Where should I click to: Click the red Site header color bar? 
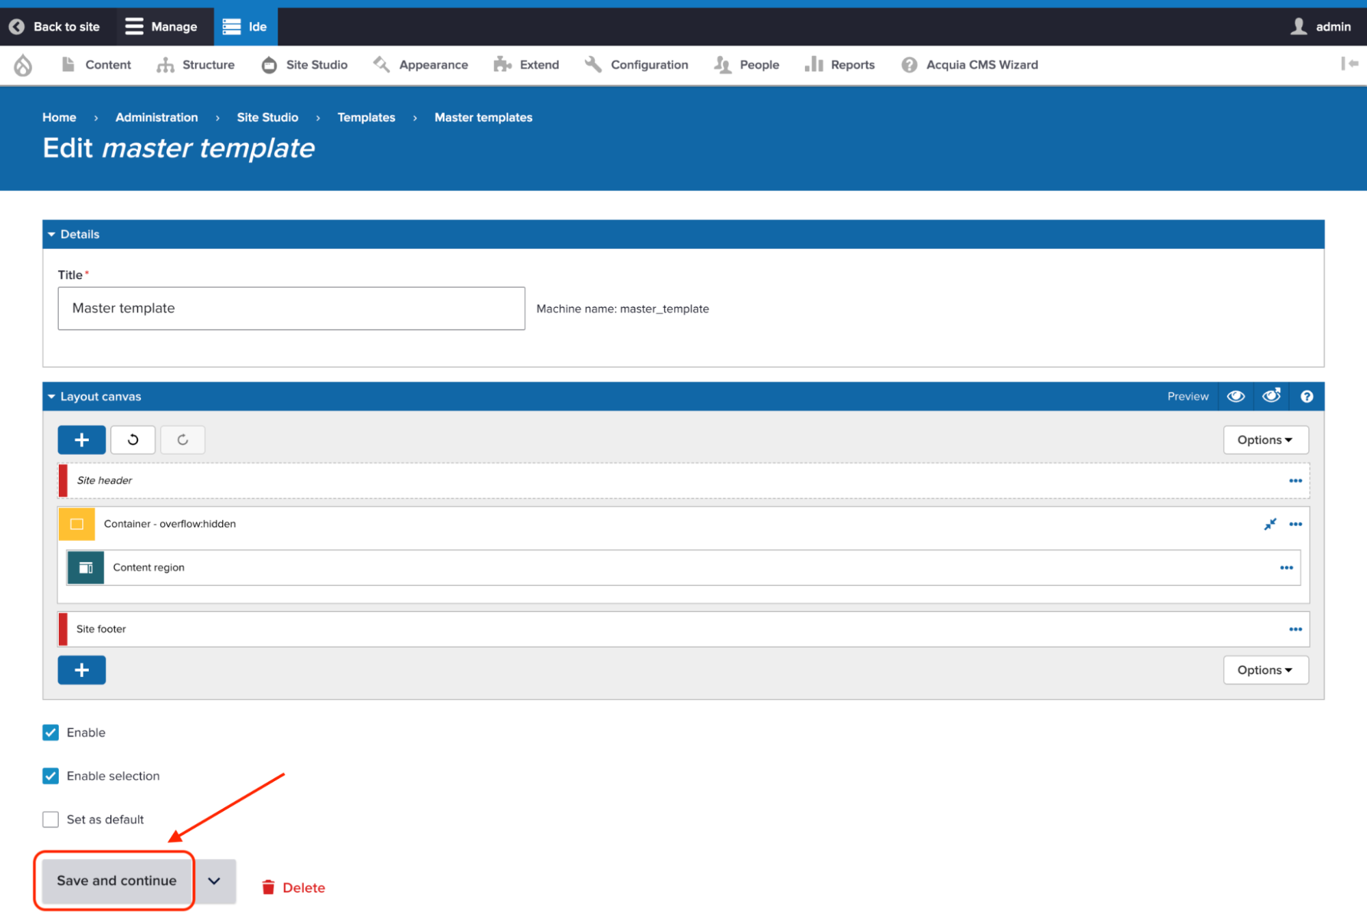click(63, 481)
